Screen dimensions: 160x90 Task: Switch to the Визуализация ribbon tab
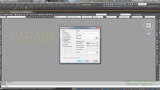coord(39,5)
